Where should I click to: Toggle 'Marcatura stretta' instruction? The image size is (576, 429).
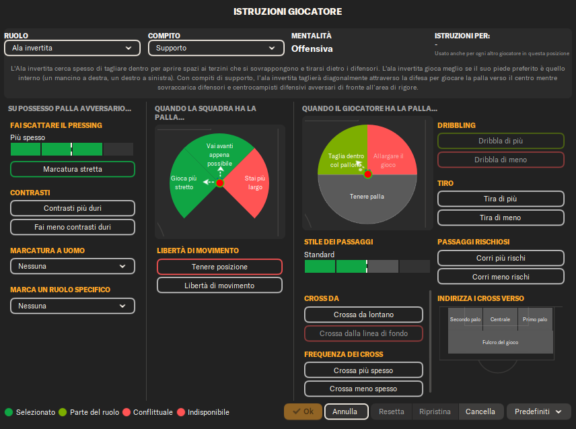click(x=73, y=169)
